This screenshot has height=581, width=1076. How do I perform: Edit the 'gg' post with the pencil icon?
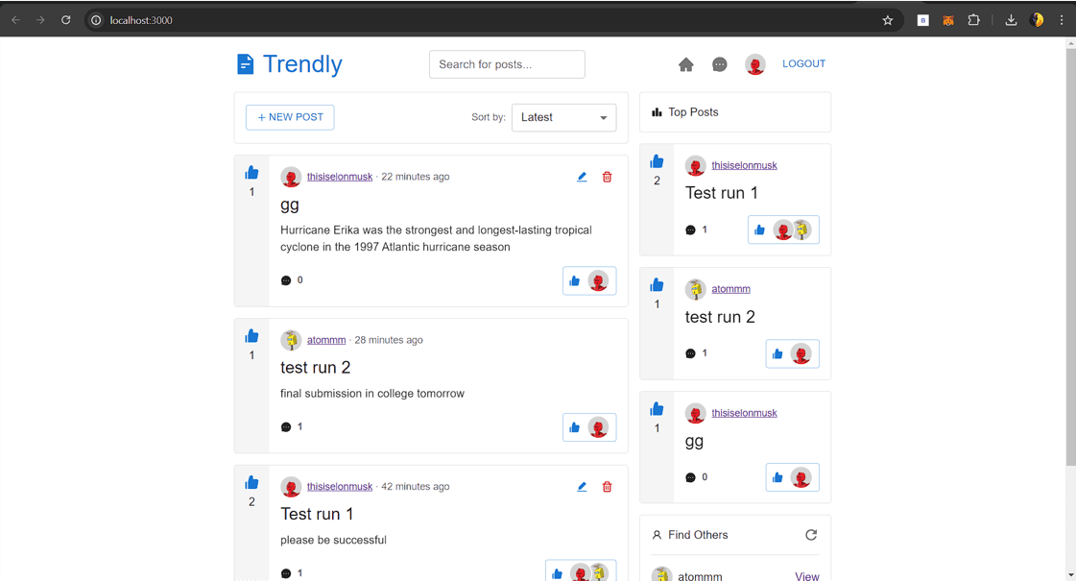(582, 177)
